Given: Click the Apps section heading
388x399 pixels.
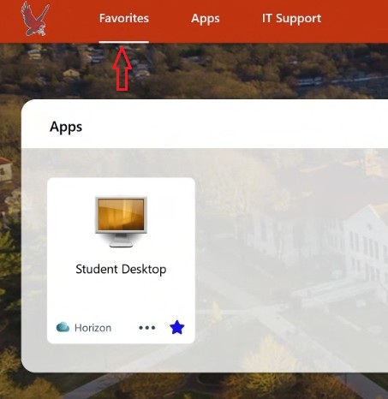Looking at the screenshot, I should pos(66,127).
